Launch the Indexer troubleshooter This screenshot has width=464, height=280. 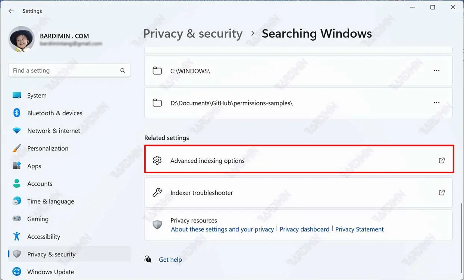[x=201, y=193]
